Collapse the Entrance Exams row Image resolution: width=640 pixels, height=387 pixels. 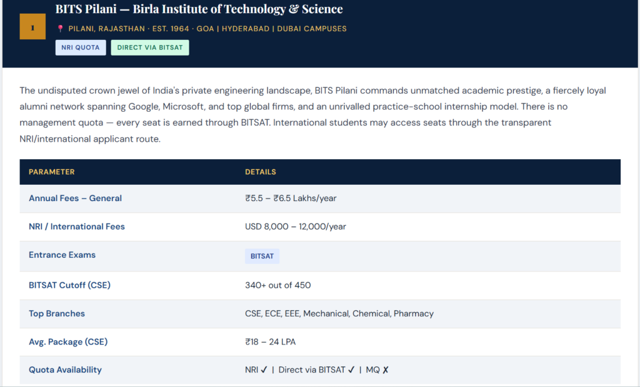coord(62,255)
